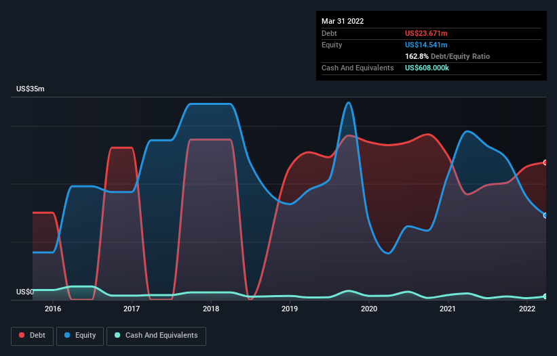Click the 2019 x-axis label
557x356 pixels.
[290, 309]
